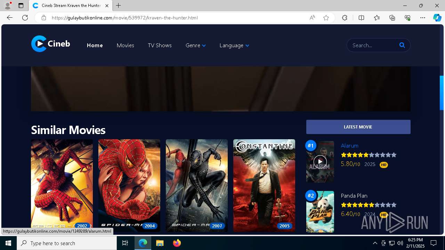Screen dimensions: 445x250
Task: Open File Explorer from taskbar
Action: [x=160, y=243]
